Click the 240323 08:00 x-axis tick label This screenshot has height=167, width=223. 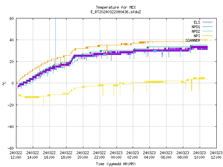[183, 155]
